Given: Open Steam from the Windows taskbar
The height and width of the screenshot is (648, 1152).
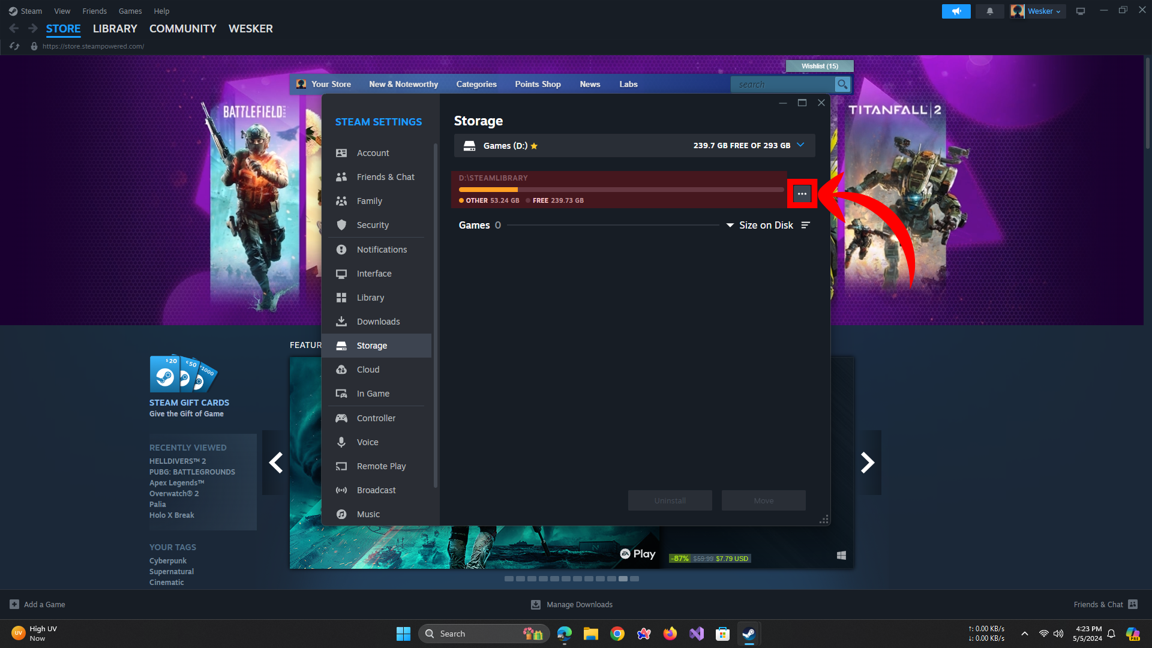Looking at the screenshot, I should click(748, 634).
